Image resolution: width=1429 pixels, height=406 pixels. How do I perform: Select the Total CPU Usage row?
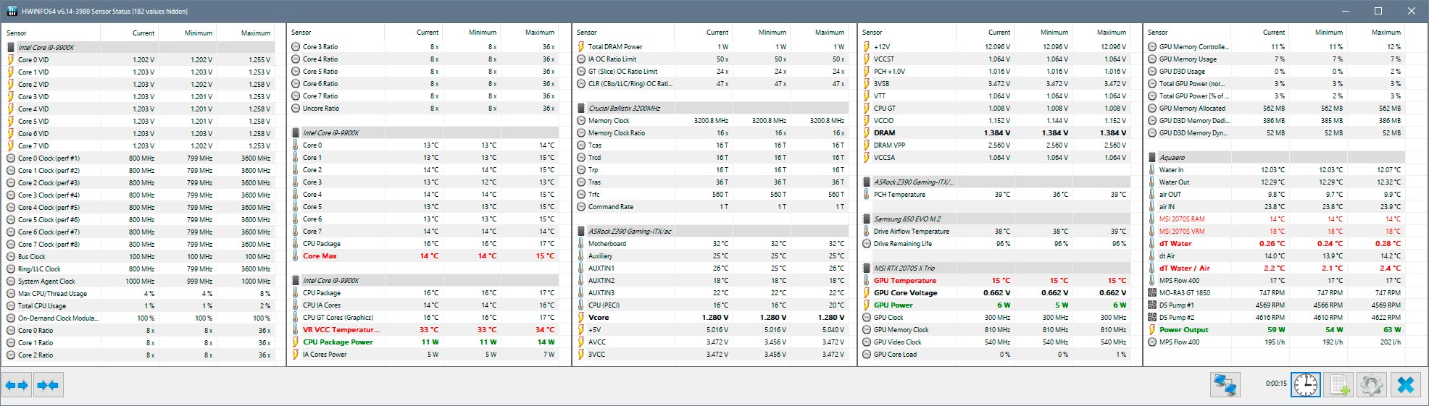(x=140, y=305)
